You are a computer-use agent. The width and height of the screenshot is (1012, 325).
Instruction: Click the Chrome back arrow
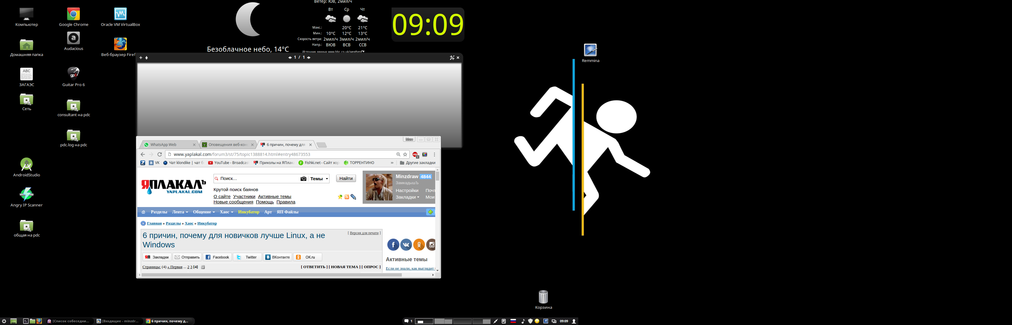(x=143, y=154)
